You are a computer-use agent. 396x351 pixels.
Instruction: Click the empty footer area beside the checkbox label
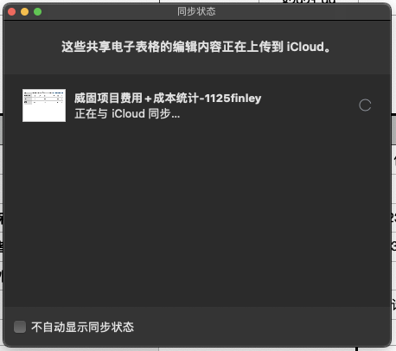coord(259,327)
